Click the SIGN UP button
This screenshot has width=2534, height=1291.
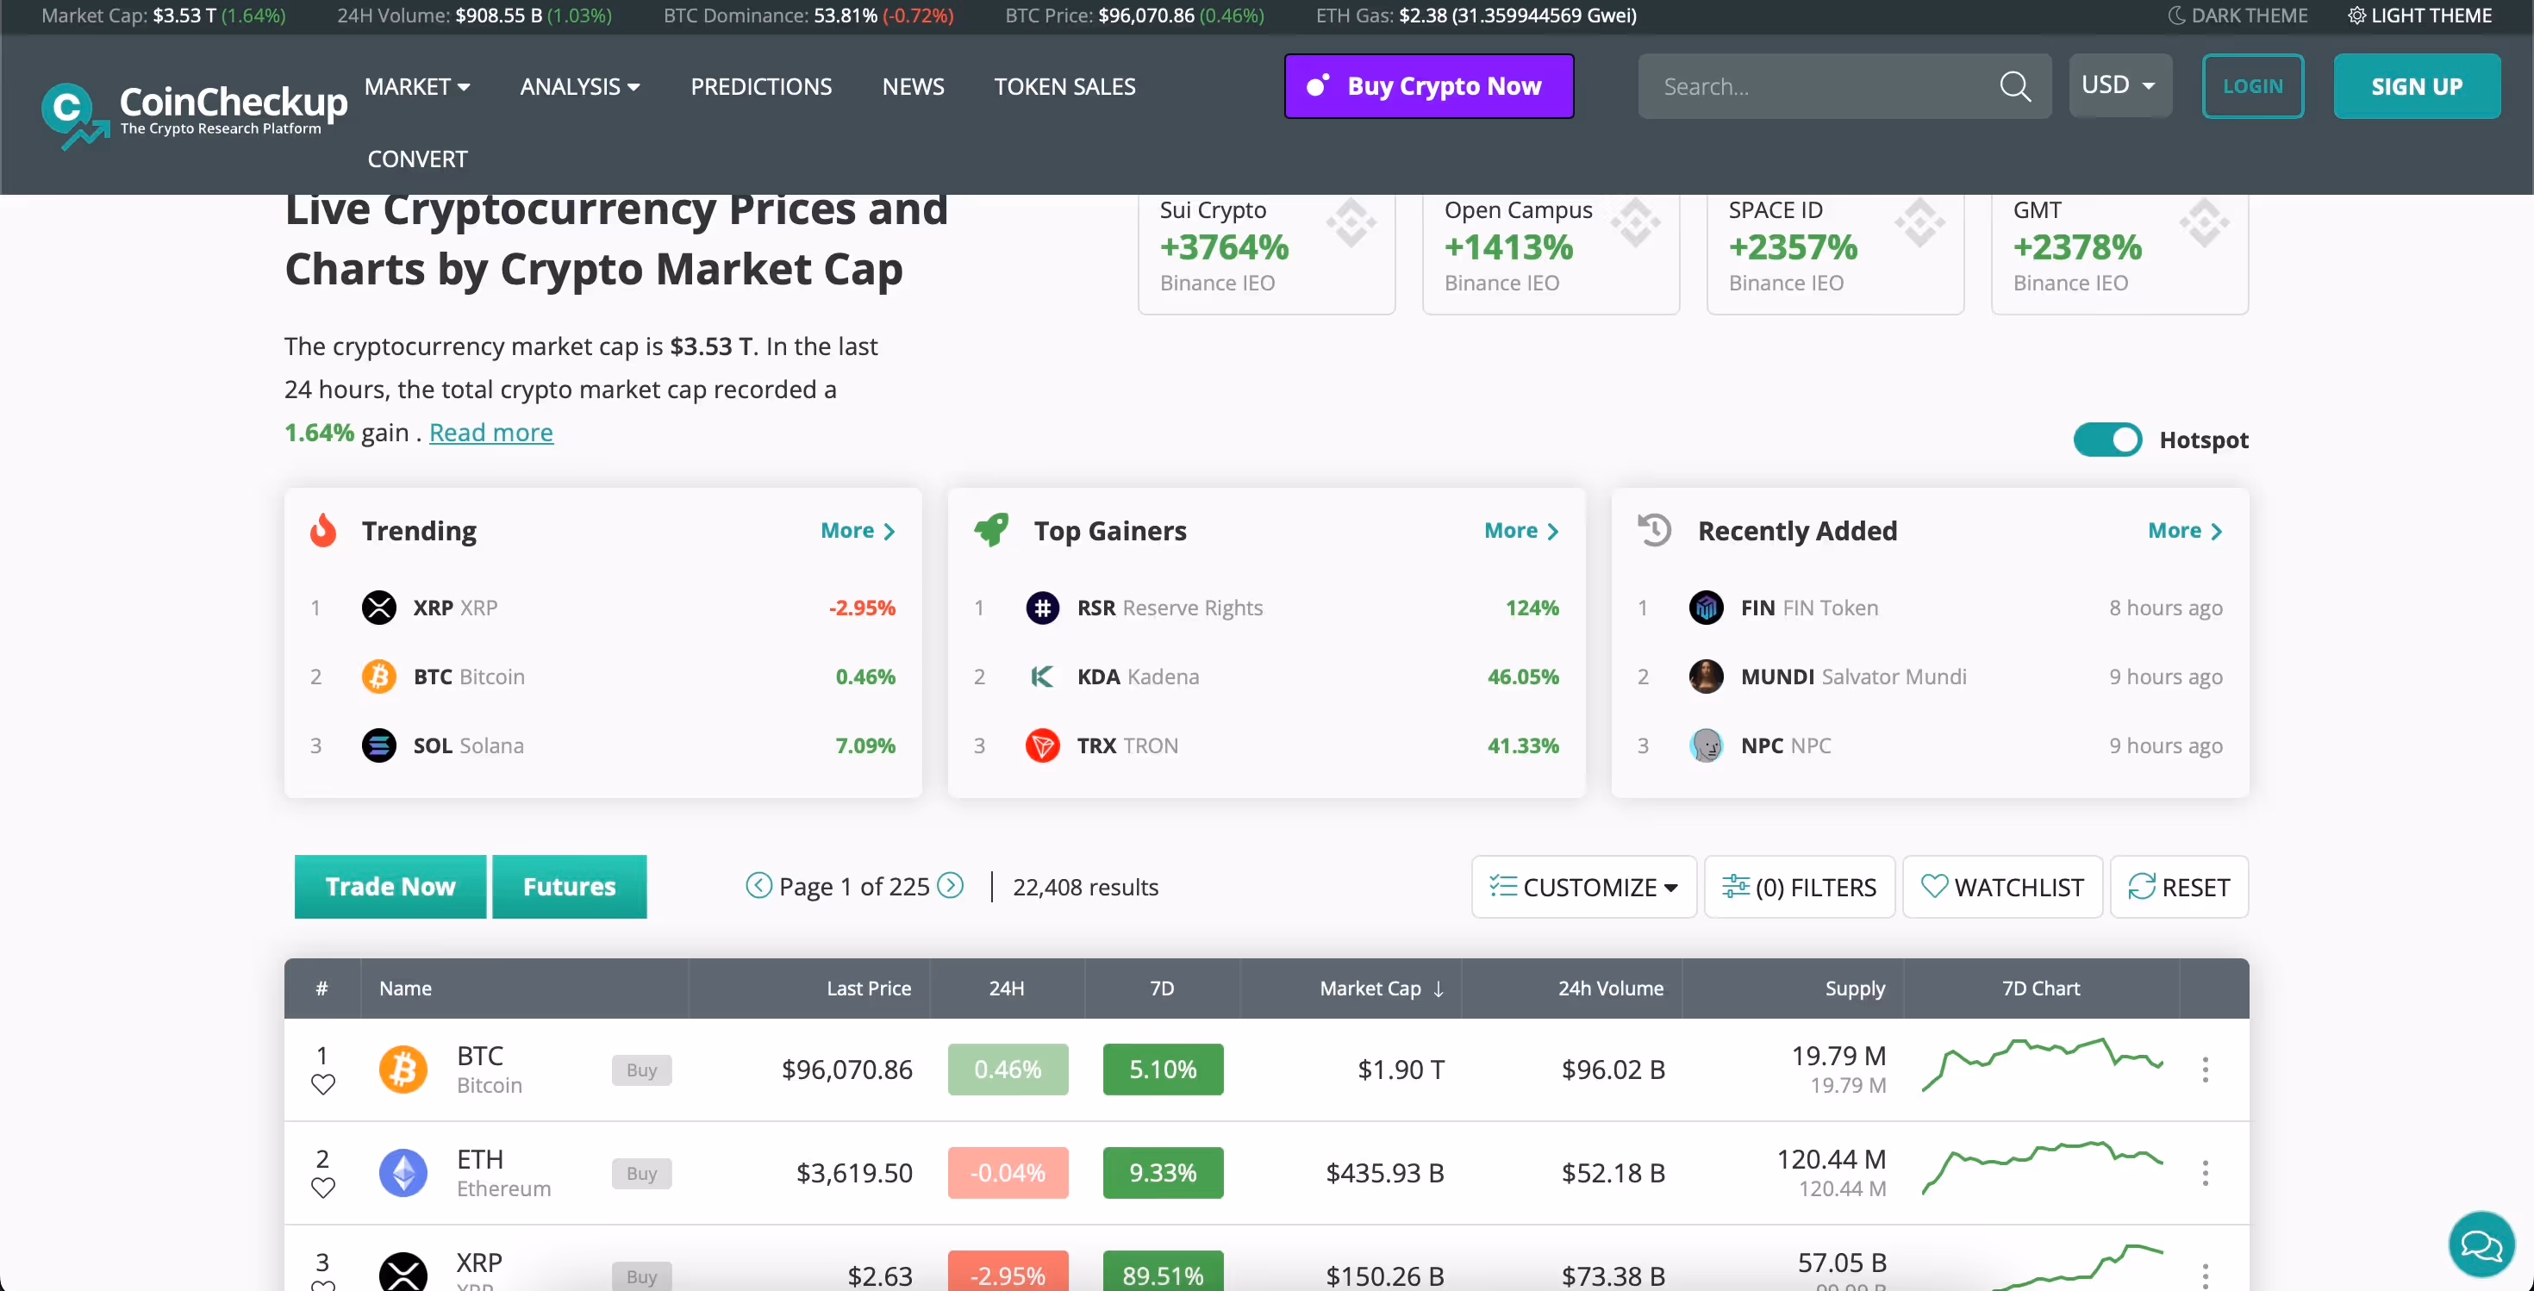click(2416, 85)
